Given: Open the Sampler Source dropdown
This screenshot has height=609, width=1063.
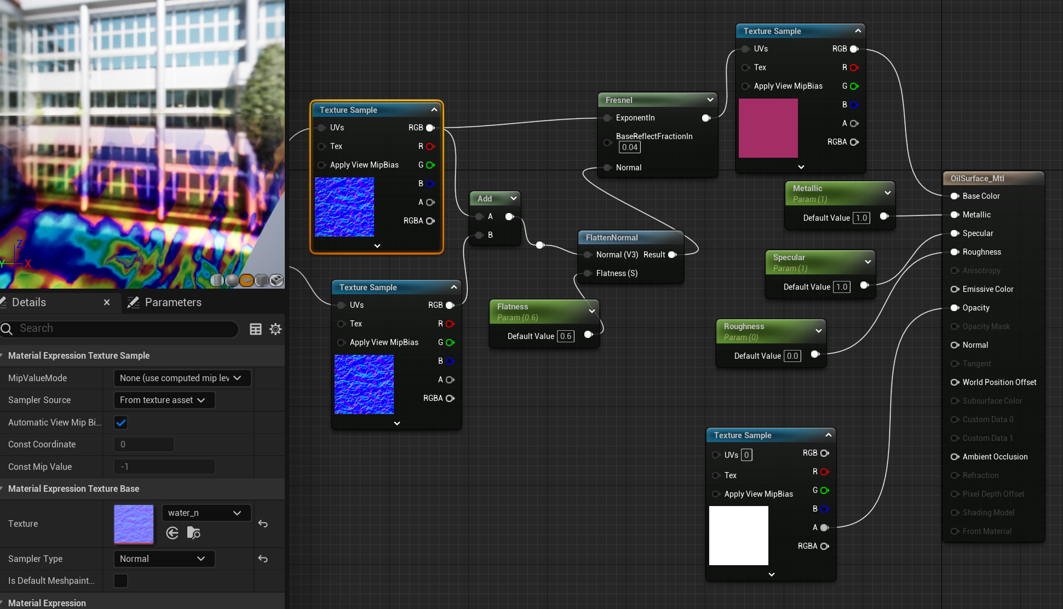Looking at the screenshot, I should click(164, 400).
